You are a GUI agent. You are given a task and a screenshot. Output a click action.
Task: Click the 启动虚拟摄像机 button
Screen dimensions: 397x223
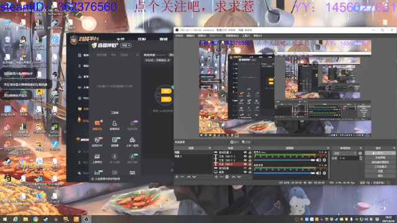(380, 162)
